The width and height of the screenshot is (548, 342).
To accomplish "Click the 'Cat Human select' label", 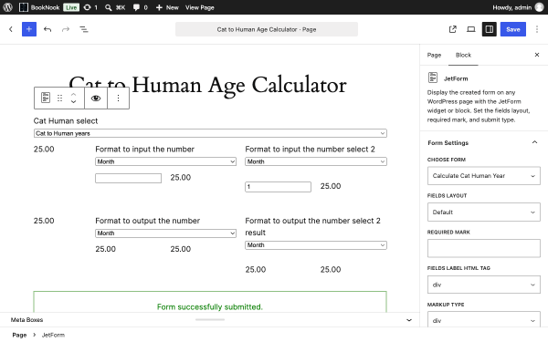I will click(66, 121).
